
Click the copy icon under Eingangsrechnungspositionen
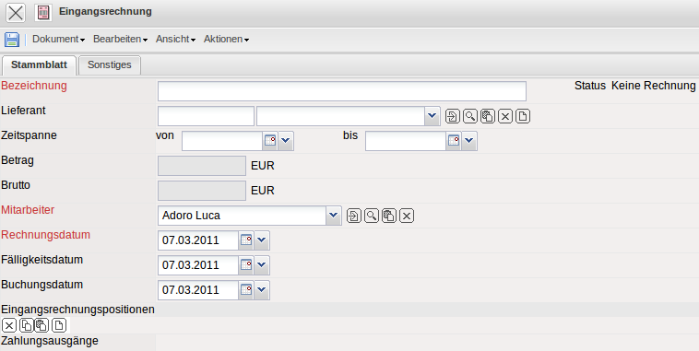[27, 325]
